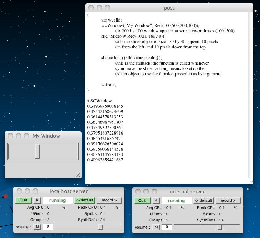Toggle record on the internal server

(x=228, y=200)
